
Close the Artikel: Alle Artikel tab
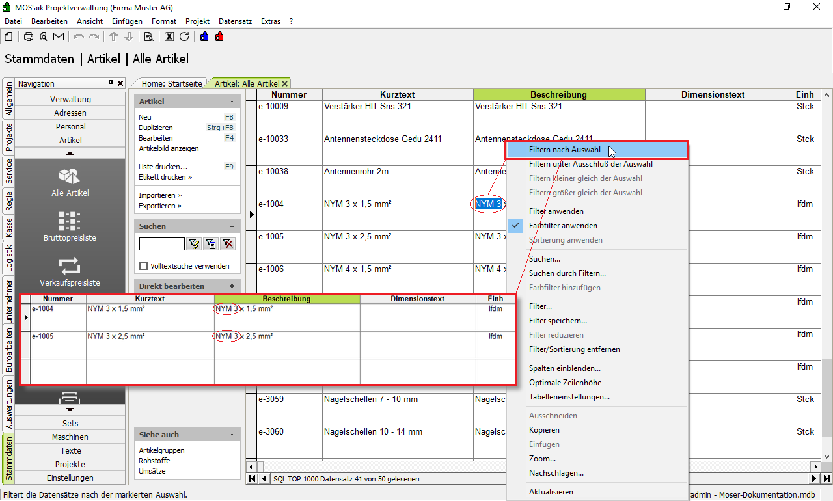285,84
